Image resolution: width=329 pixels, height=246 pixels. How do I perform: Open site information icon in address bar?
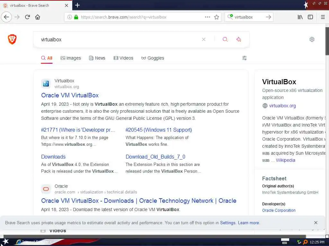(x=70, y=17)
